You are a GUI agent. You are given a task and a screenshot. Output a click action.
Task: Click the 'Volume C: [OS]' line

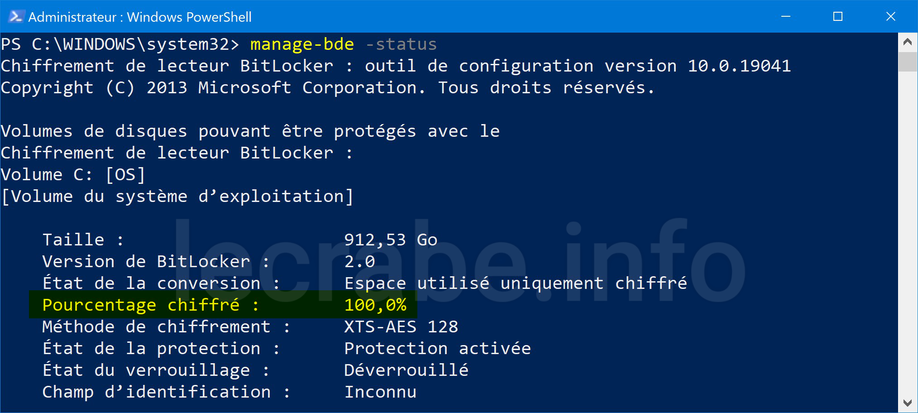pos(73,175)
